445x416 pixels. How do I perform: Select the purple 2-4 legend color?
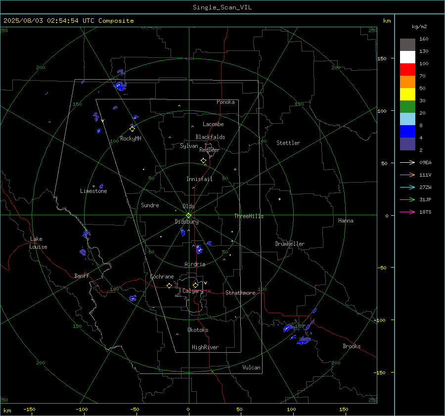pyautogui.click(x=407, y=143)
